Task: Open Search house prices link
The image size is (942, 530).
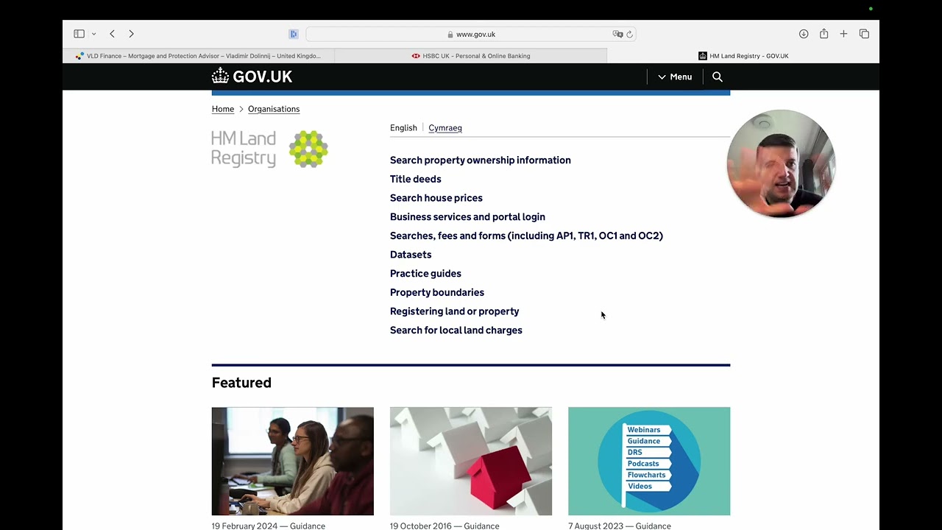Action: pyautogui.click(x=436, y=198)
